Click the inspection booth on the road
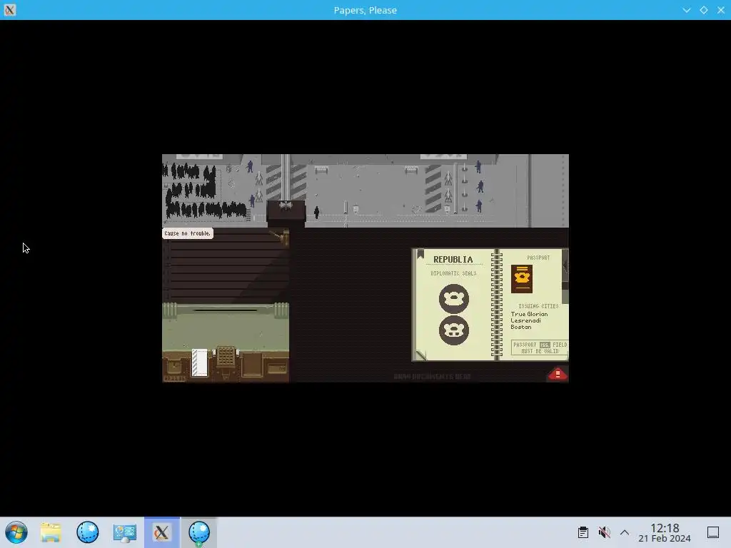Viewport: 731px width, 548px height. tap(286, 213)
